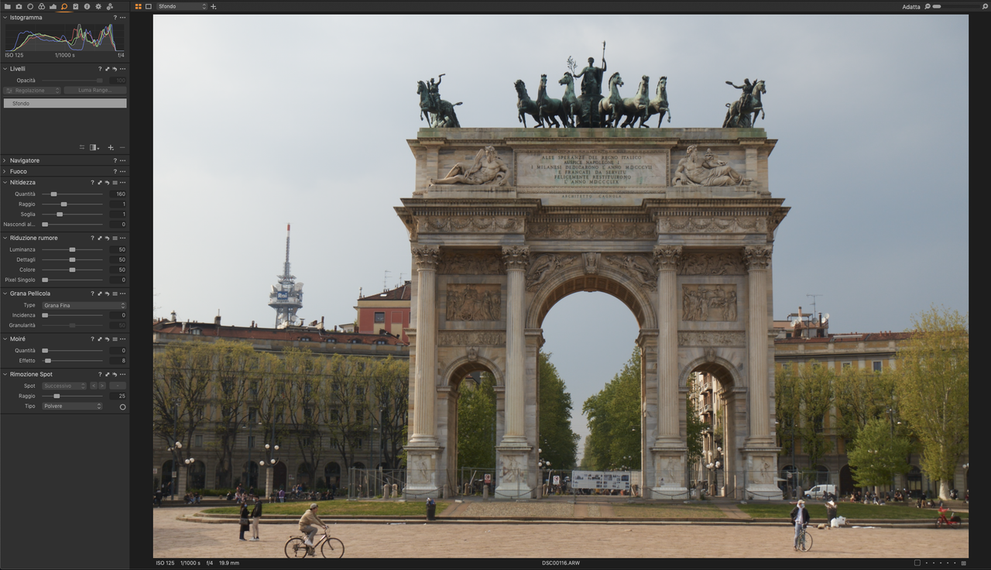991x570 pixels.
Task: Add a new layer with plus icon beside Sfondo dropdown
Action: [x=214, y=7]
